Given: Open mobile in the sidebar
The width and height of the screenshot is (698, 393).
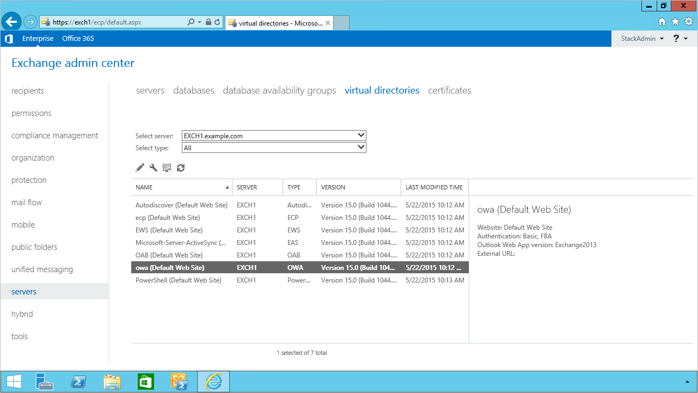Looking at the screenshot, I should click(23, 225).
